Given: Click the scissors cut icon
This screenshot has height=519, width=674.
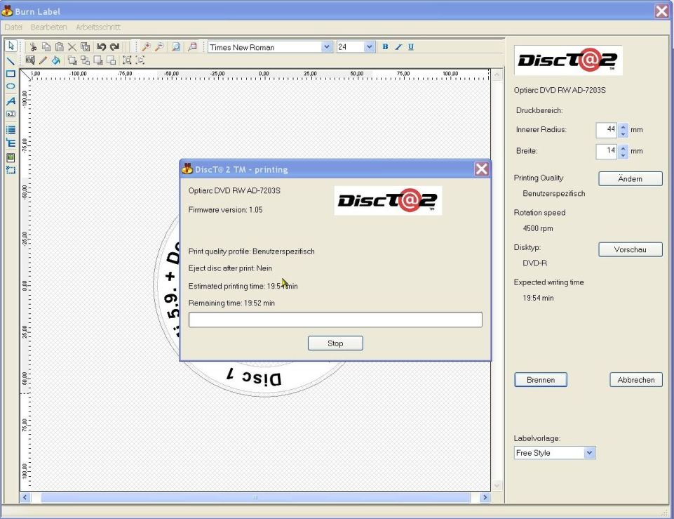Looking at the screenshot, I should pos(33,47).
